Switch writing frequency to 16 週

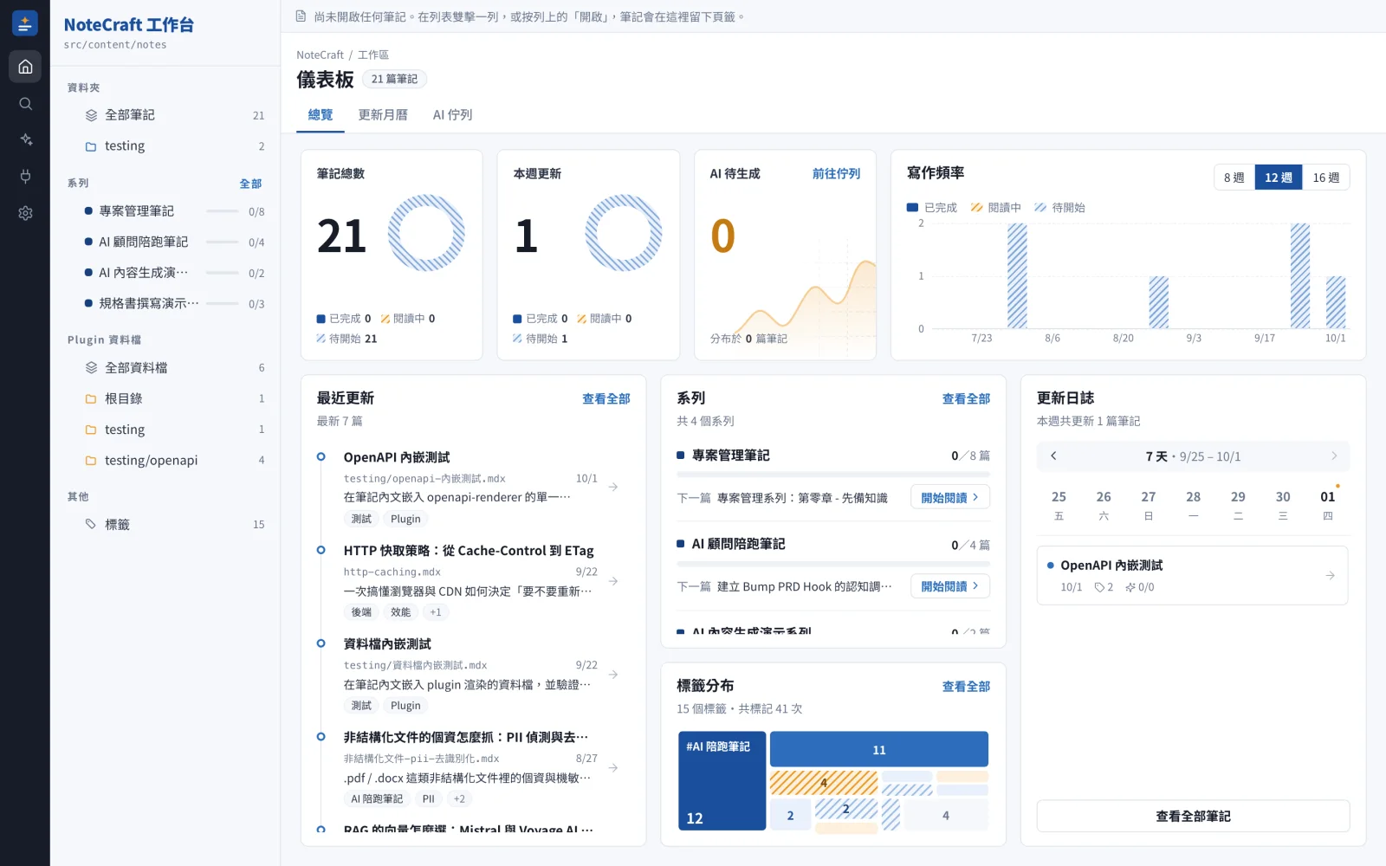point(1325,178)
